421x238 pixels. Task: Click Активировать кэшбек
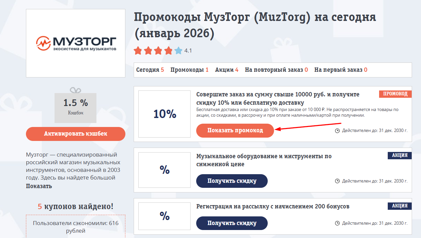coord(75,134)
